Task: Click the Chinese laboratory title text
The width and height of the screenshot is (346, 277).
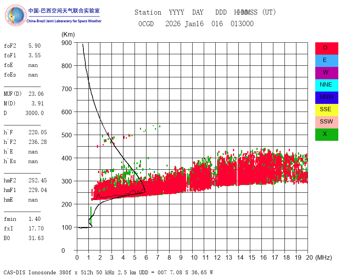Action: pyautogui.click(x=64, y=11)
